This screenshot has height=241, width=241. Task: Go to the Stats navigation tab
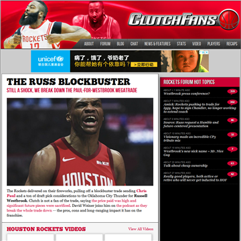tap(181, 44)
